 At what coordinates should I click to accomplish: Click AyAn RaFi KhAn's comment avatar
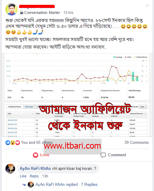(10, 169)
